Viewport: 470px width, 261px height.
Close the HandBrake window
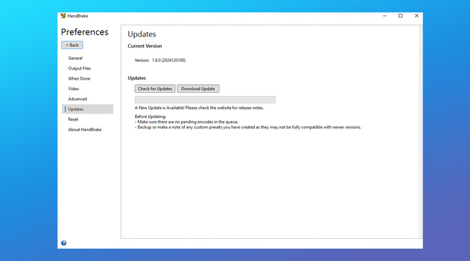[416, 16]
